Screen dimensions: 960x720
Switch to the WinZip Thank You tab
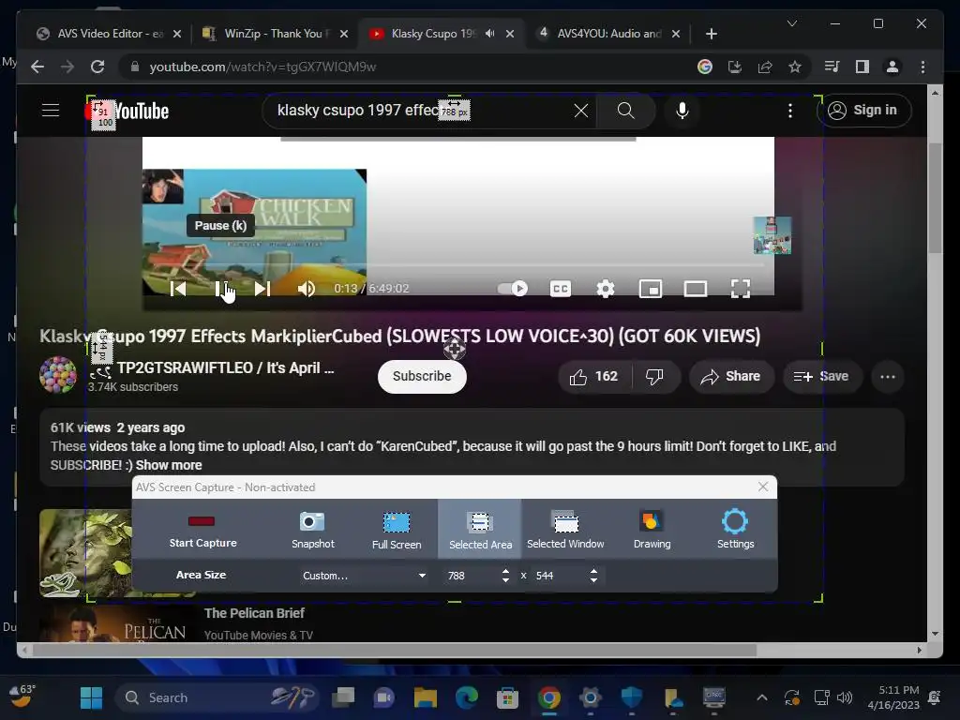tap(273, 34)
